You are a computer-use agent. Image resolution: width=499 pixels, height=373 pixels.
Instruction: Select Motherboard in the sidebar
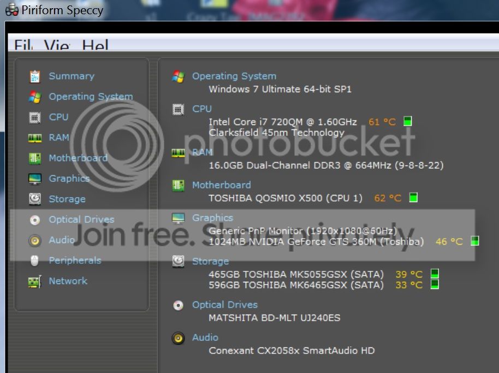tap(78, 158)
